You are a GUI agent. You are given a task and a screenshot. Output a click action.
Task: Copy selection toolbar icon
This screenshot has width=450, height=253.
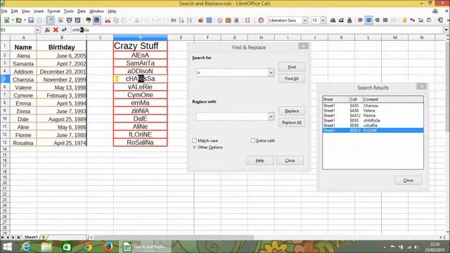pos(116,20)
